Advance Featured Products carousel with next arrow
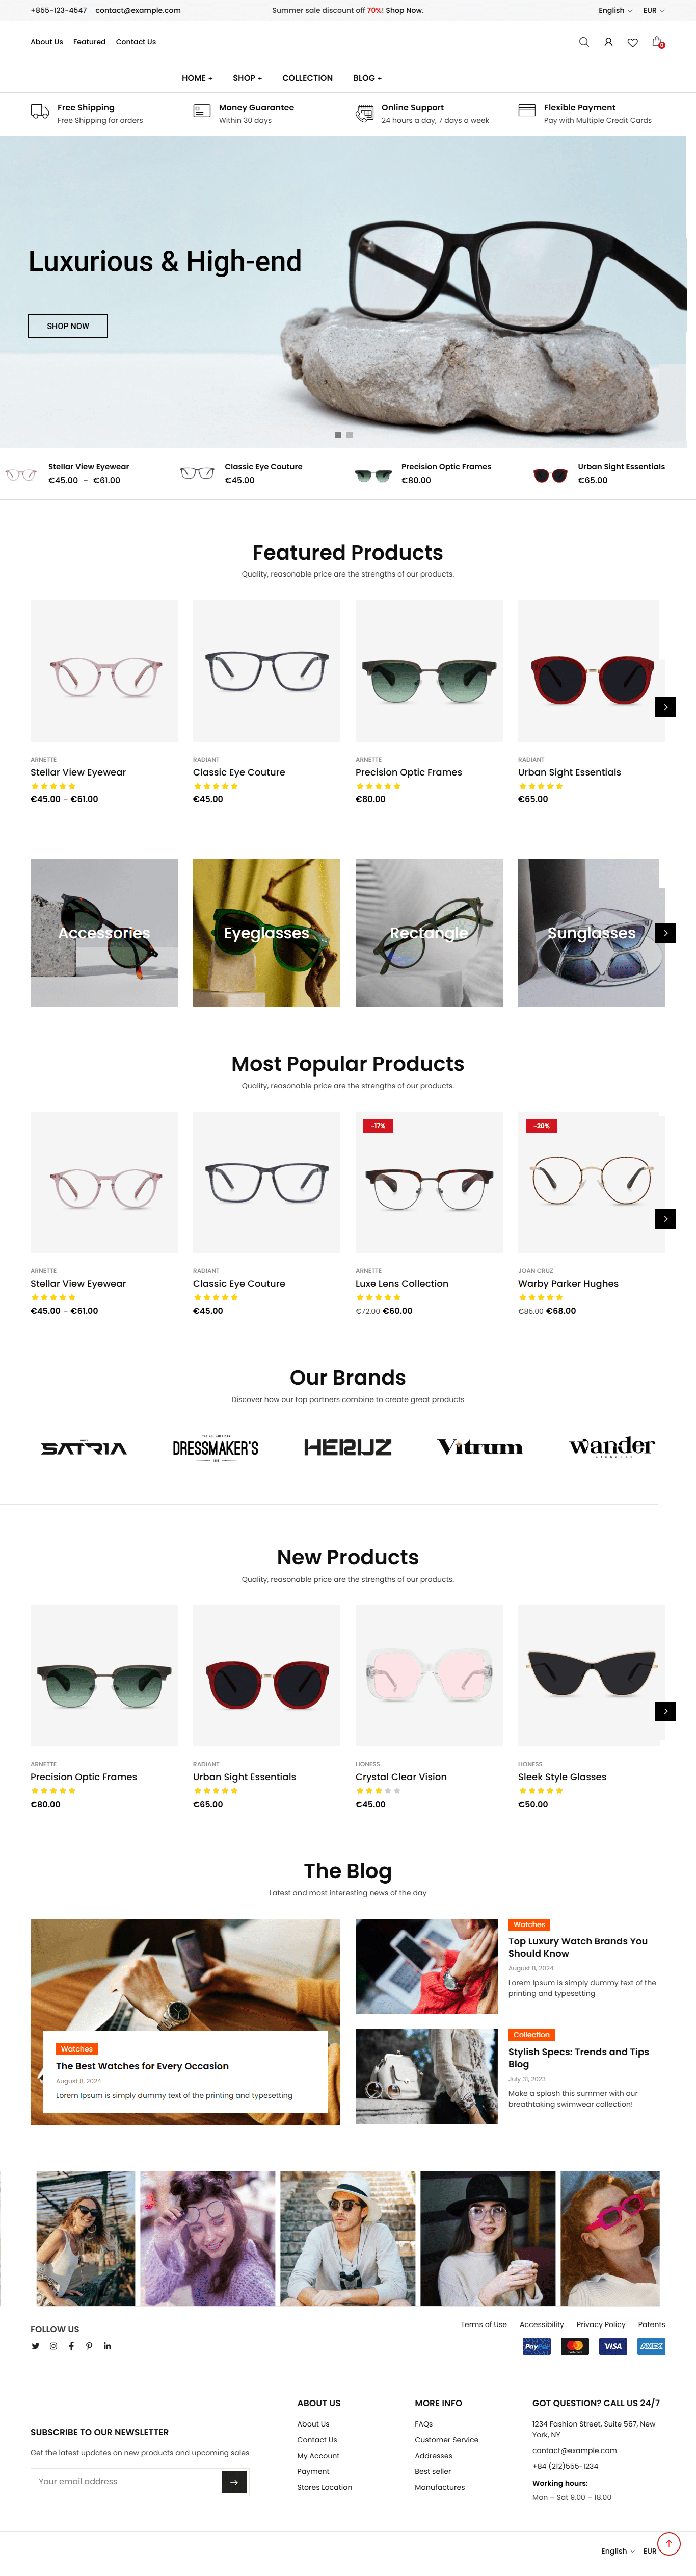Screen dimensions: 696x2576 (665, 707)
